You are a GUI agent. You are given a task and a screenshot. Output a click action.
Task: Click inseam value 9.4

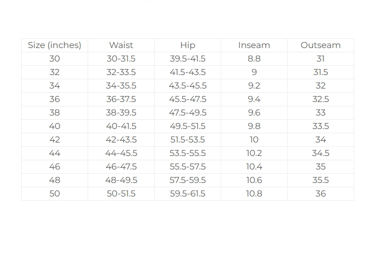254,99
